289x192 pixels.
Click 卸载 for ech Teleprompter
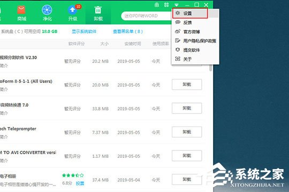187,132
